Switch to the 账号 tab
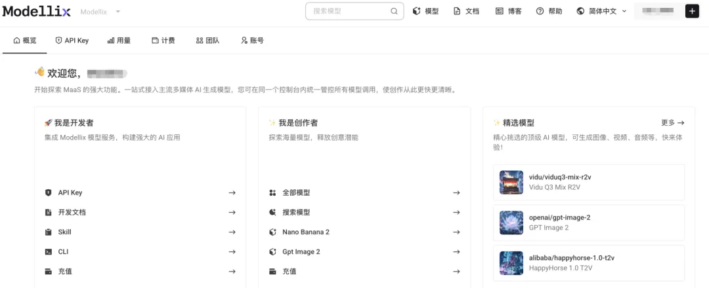The width and height of the screenshot is (709, 288). point(252,41)
